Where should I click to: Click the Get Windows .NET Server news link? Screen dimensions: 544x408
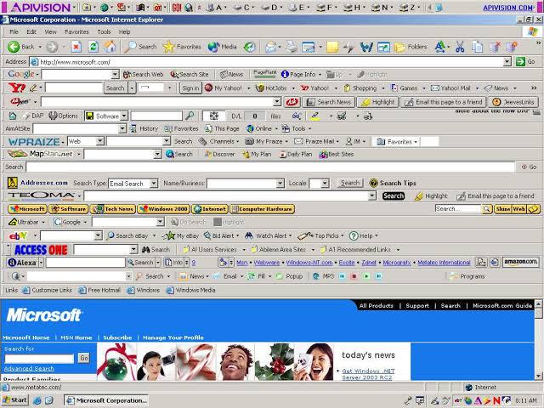[x=375, y=374]
